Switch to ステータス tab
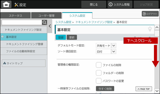Image resolution: width=160 pixels, height=94 pixels. [16, 16]
